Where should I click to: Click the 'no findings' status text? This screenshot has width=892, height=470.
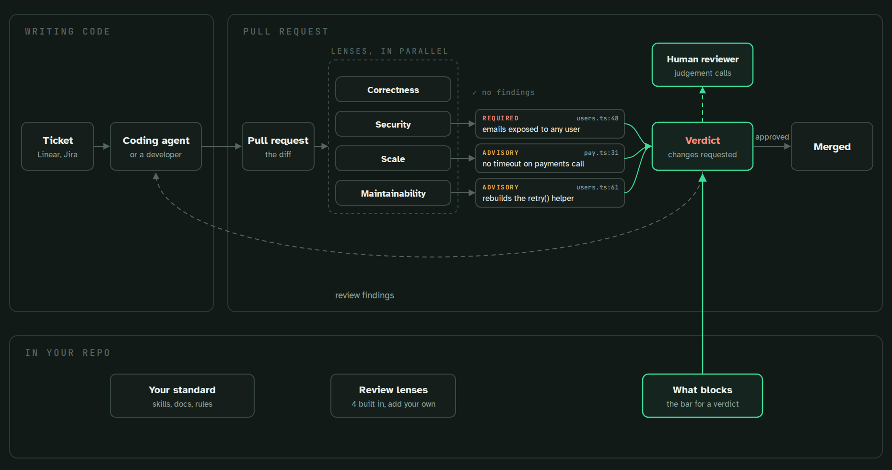[x=504, y=92]
